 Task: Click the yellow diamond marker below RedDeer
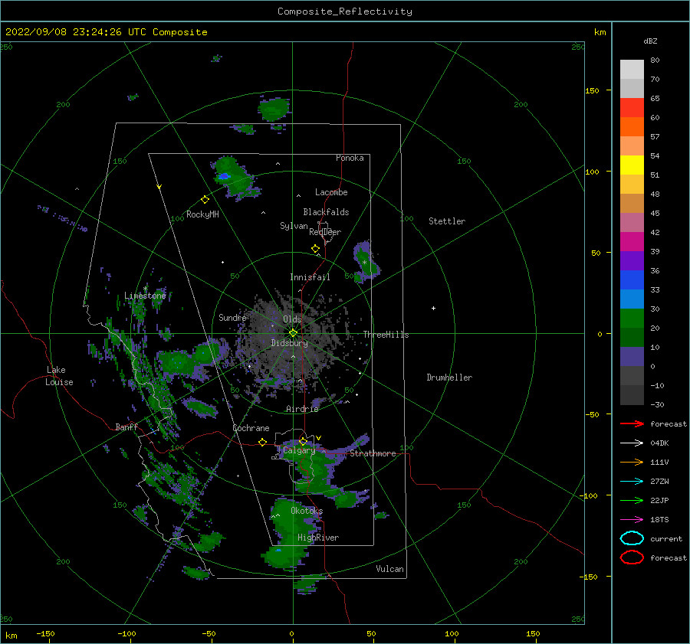(315, 249)
